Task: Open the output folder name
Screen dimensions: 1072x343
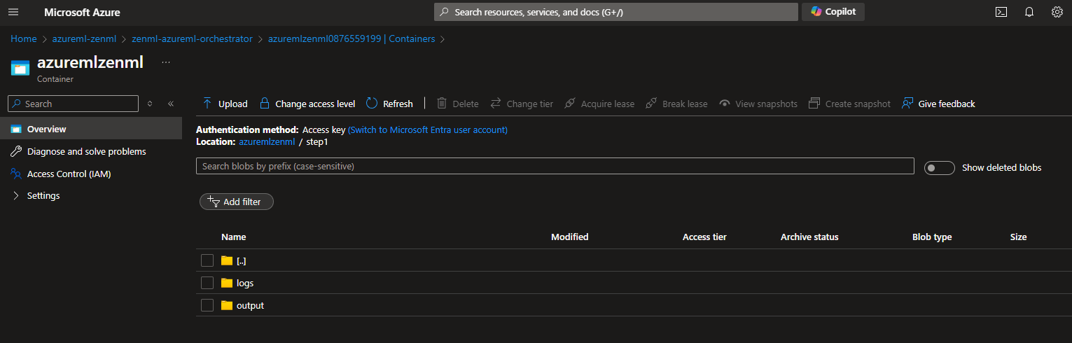Action: click(x=250, y=306)
